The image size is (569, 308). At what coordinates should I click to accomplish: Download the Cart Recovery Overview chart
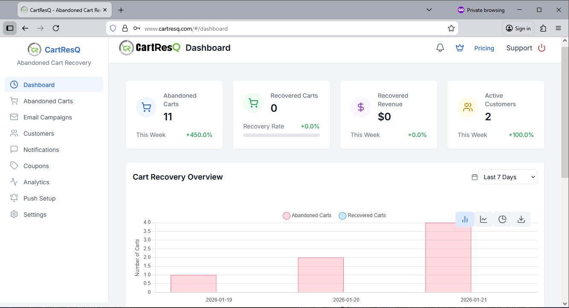coord(521,219)
